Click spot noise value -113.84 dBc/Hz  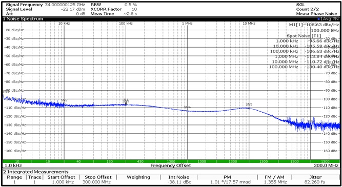(x=322, y=56)
